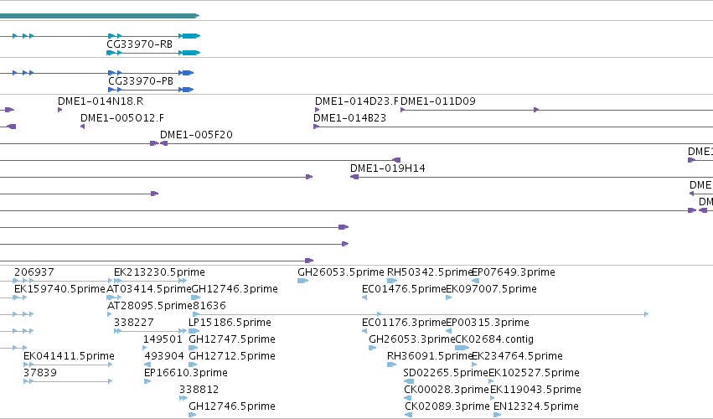Click the DME1-014N18.R clone label
Screen dimensions: 713x419
coord(101,101)
